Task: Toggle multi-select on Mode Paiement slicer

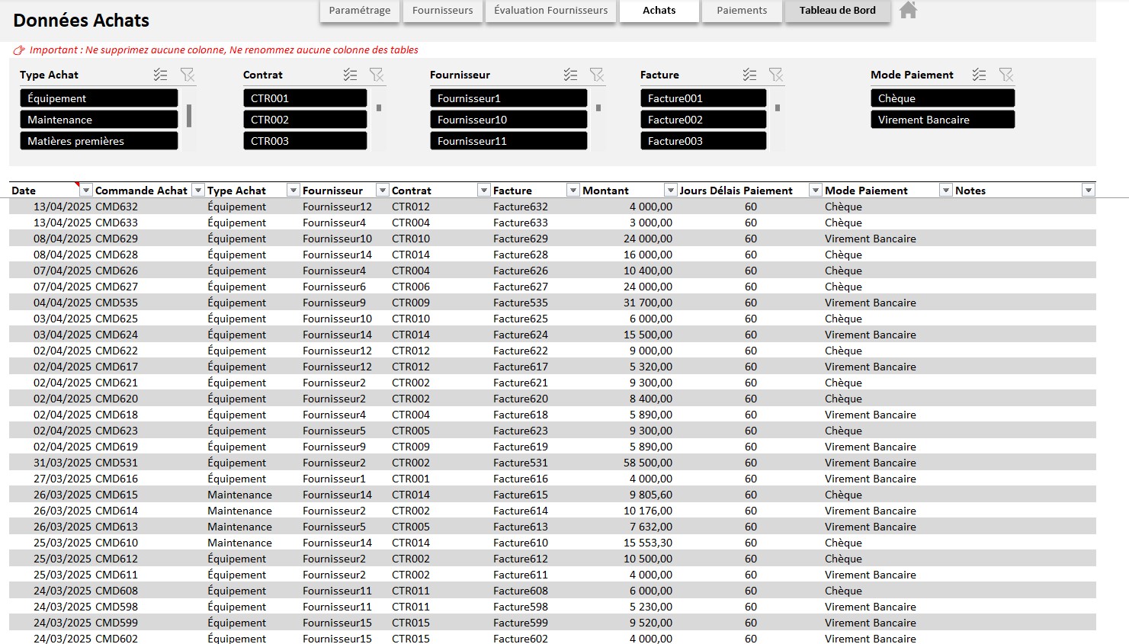Action: [979, 75]
